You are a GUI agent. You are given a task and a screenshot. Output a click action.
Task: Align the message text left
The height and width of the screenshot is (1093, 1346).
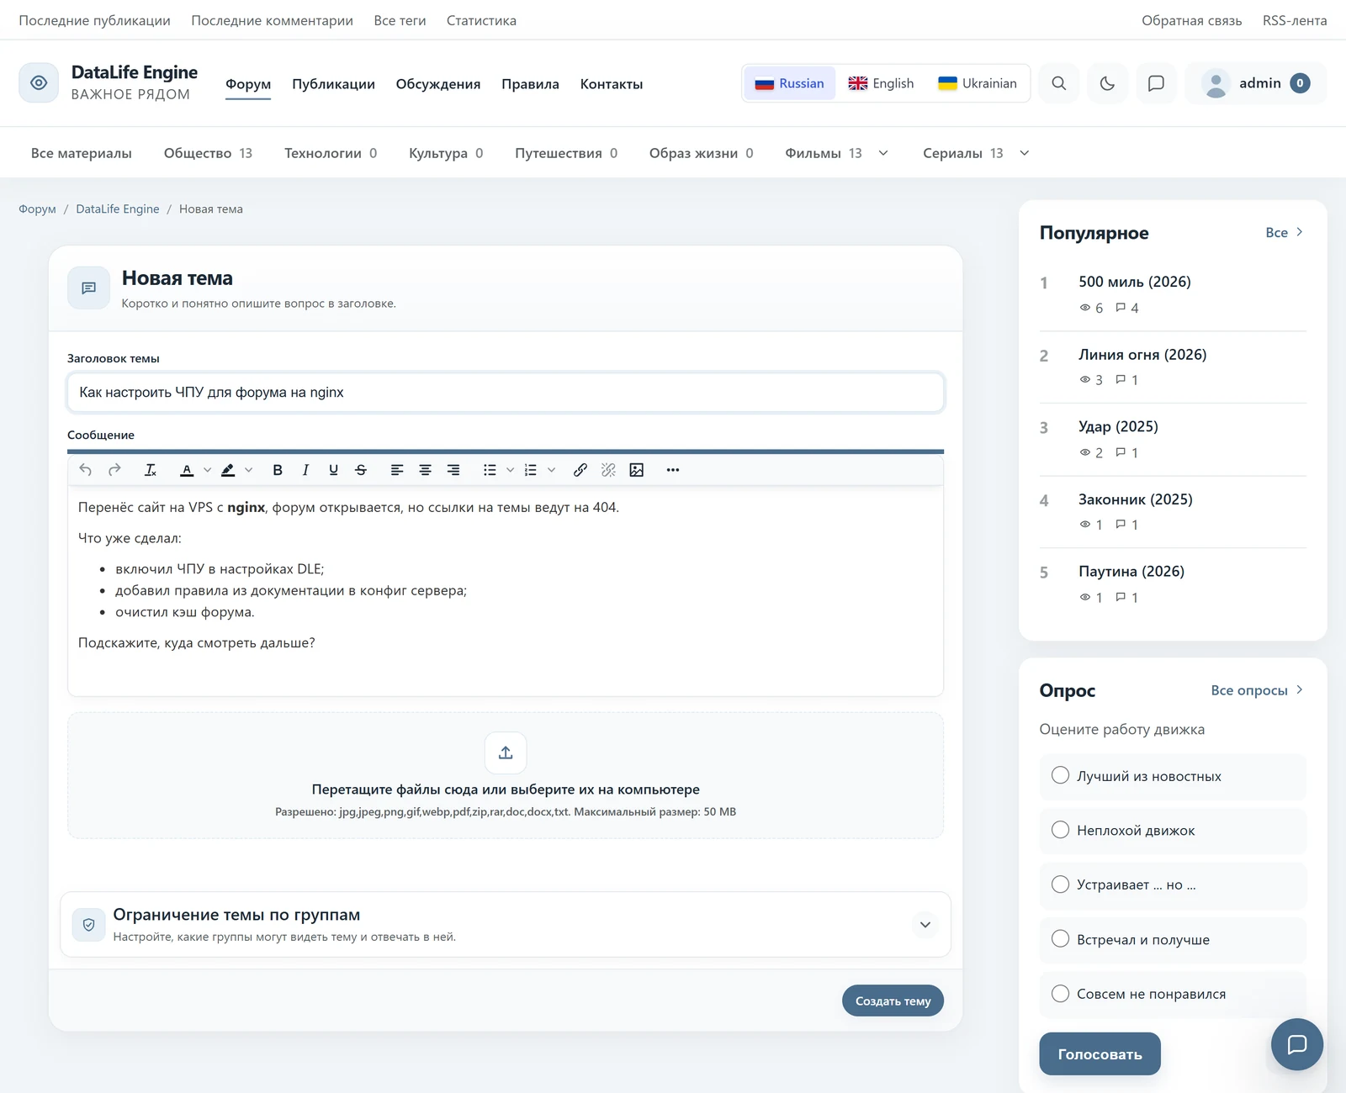pos(397,470)
